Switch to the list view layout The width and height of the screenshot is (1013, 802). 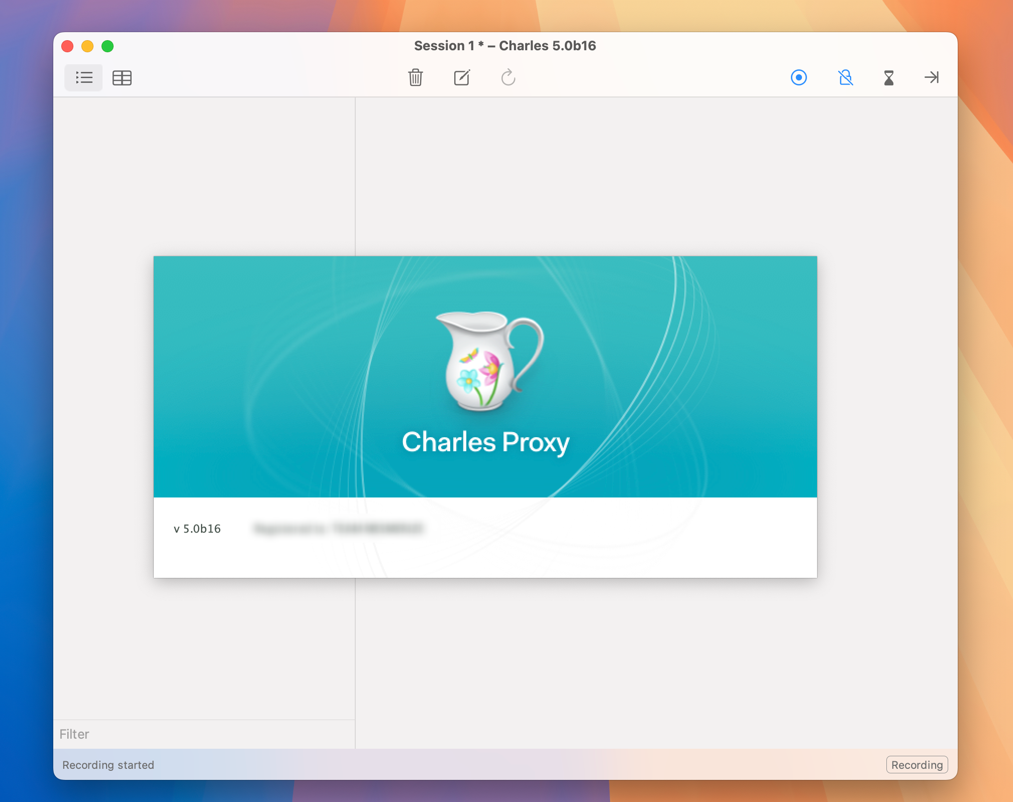[x=84, y=77]
